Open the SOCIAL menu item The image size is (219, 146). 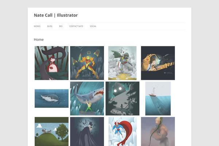pos(93,26)
